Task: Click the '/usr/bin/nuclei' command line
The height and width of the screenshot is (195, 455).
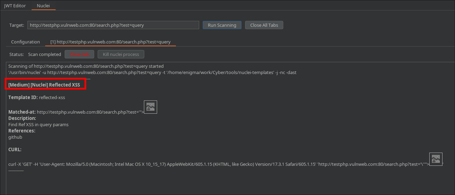Action: 152,72
